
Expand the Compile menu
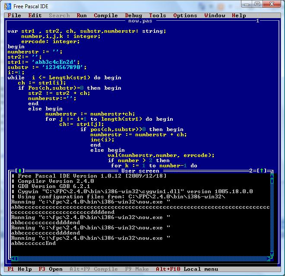click(106, 16)
